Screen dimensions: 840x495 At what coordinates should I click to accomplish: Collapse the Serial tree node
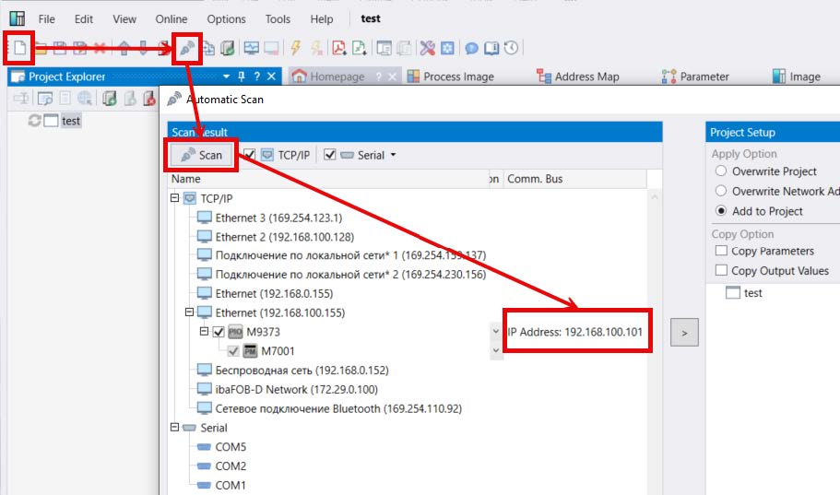[x=174, y=427]
